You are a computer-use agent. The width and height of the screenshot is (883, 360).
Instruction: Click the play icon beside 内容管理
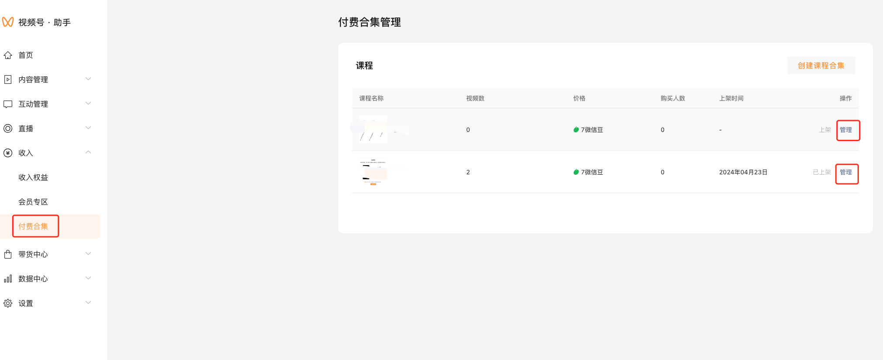tap(8, 80)
